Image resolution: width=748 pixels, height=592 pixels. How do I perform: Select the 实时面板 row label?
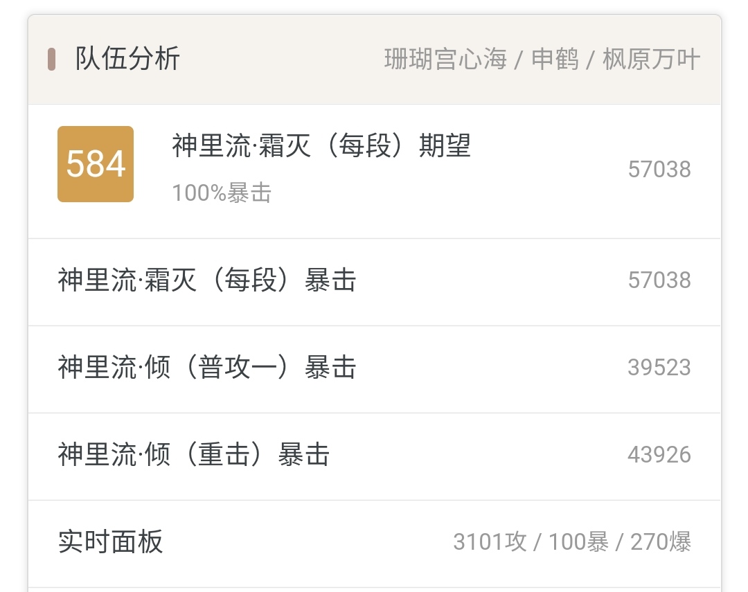(x=111, y=542)
